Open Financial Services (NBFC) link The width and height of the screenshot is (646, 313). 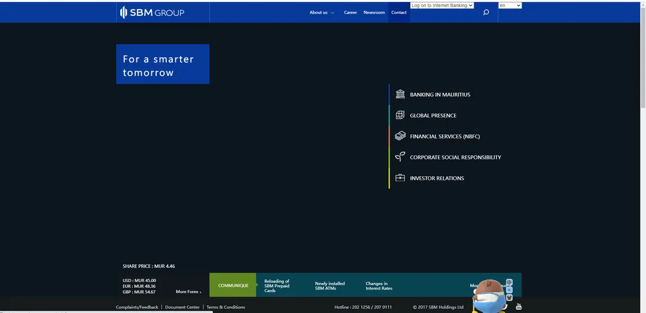(x=445, y=137)
